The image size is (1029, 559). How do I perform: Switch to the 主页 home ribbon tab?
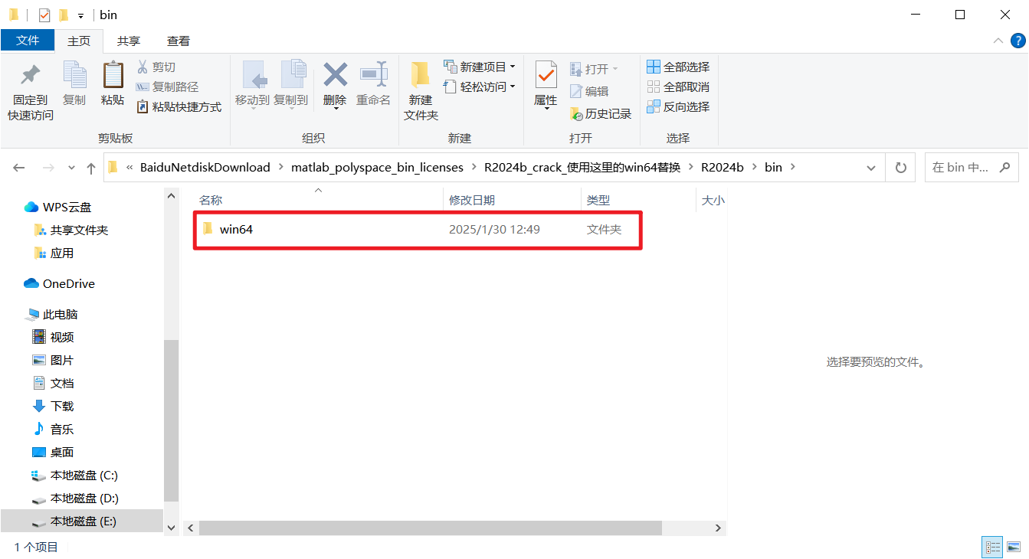[79, 41]
